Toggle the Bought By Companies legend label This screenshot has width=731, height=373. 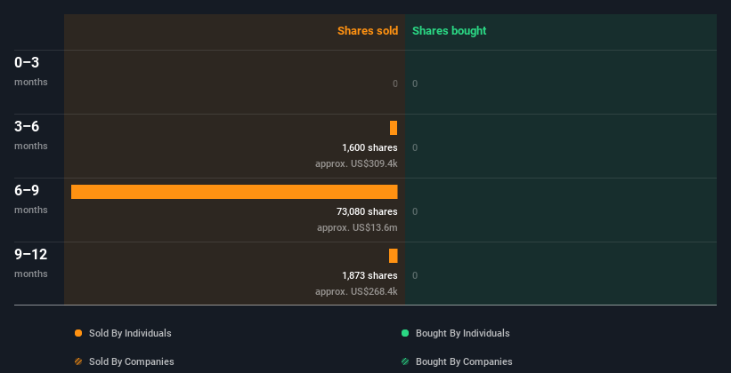[x=464, y=361]
